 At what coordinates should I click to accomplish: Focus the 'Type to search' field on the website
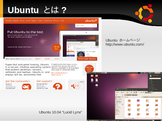pyautogui.click(x=85, y=25)
